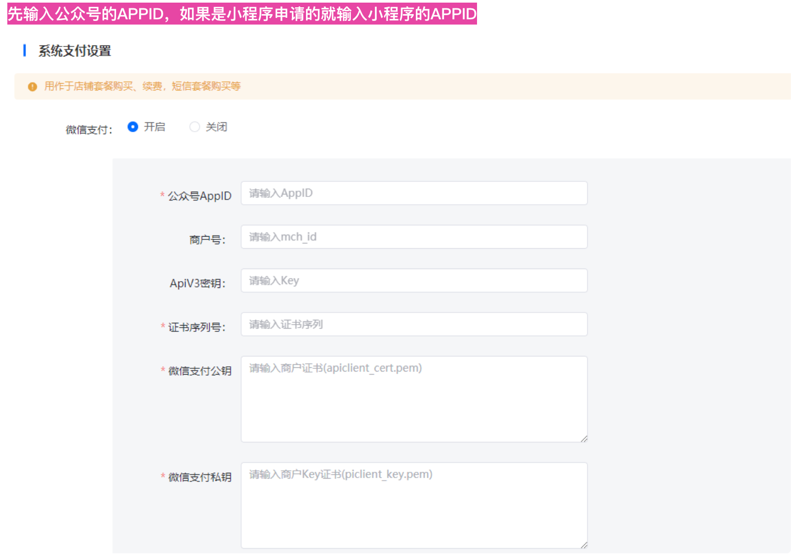Click the 公众号AppID input field
The width and height of the screenshot is (794, 557).
[x=414, y=193]
